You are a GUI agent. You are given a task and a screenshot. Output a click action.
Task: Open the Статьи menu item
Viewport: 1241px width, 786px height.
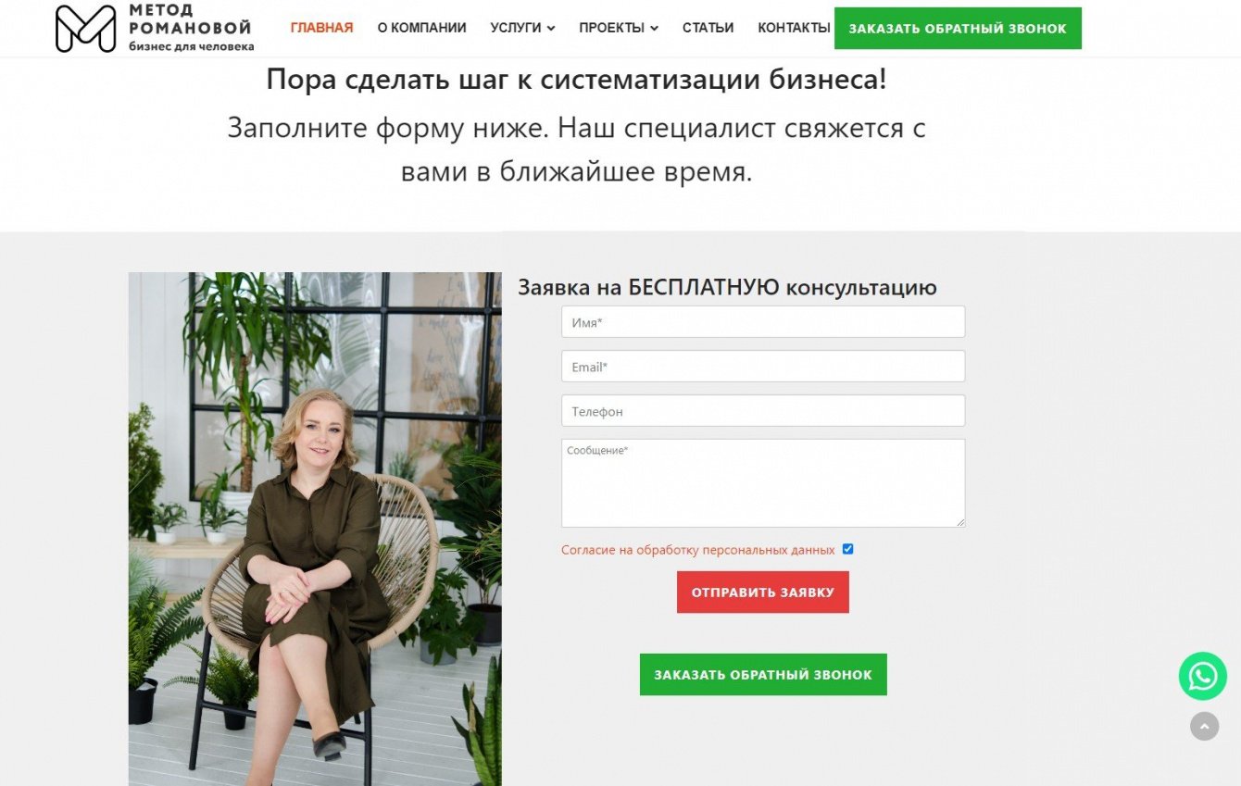708,28
